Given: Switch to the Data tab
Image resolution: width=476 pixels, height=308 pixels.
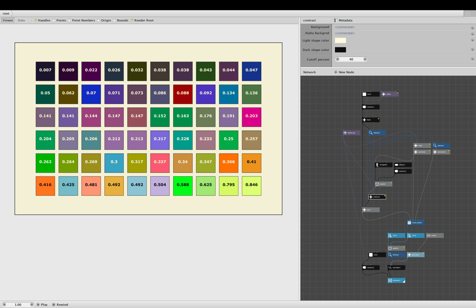Looking at the screenshot, I should click(21, 21).
